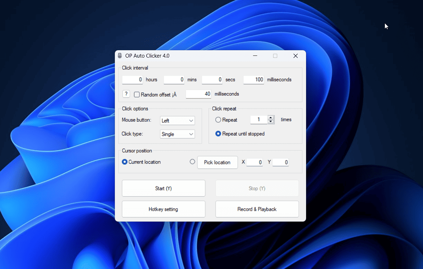
Task: Enable the Random offset checkbox
Action: click(136, 94)
